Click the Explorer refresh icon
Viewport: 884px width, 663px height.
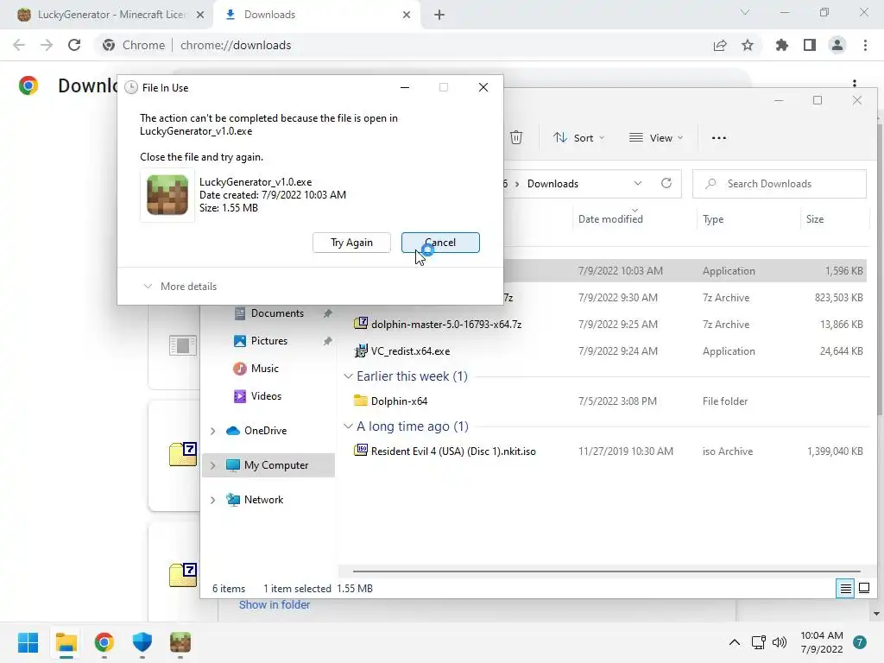tap(666, 184)
